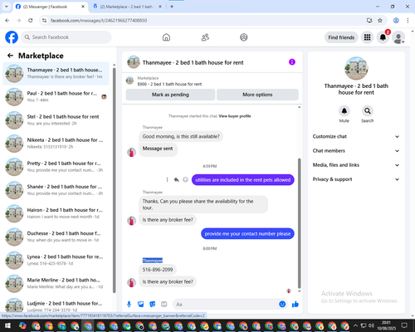The height and width of the screenshot is (332, 415).
Task: Open Hairon conversation in chat list
Action: click(56, 213)
